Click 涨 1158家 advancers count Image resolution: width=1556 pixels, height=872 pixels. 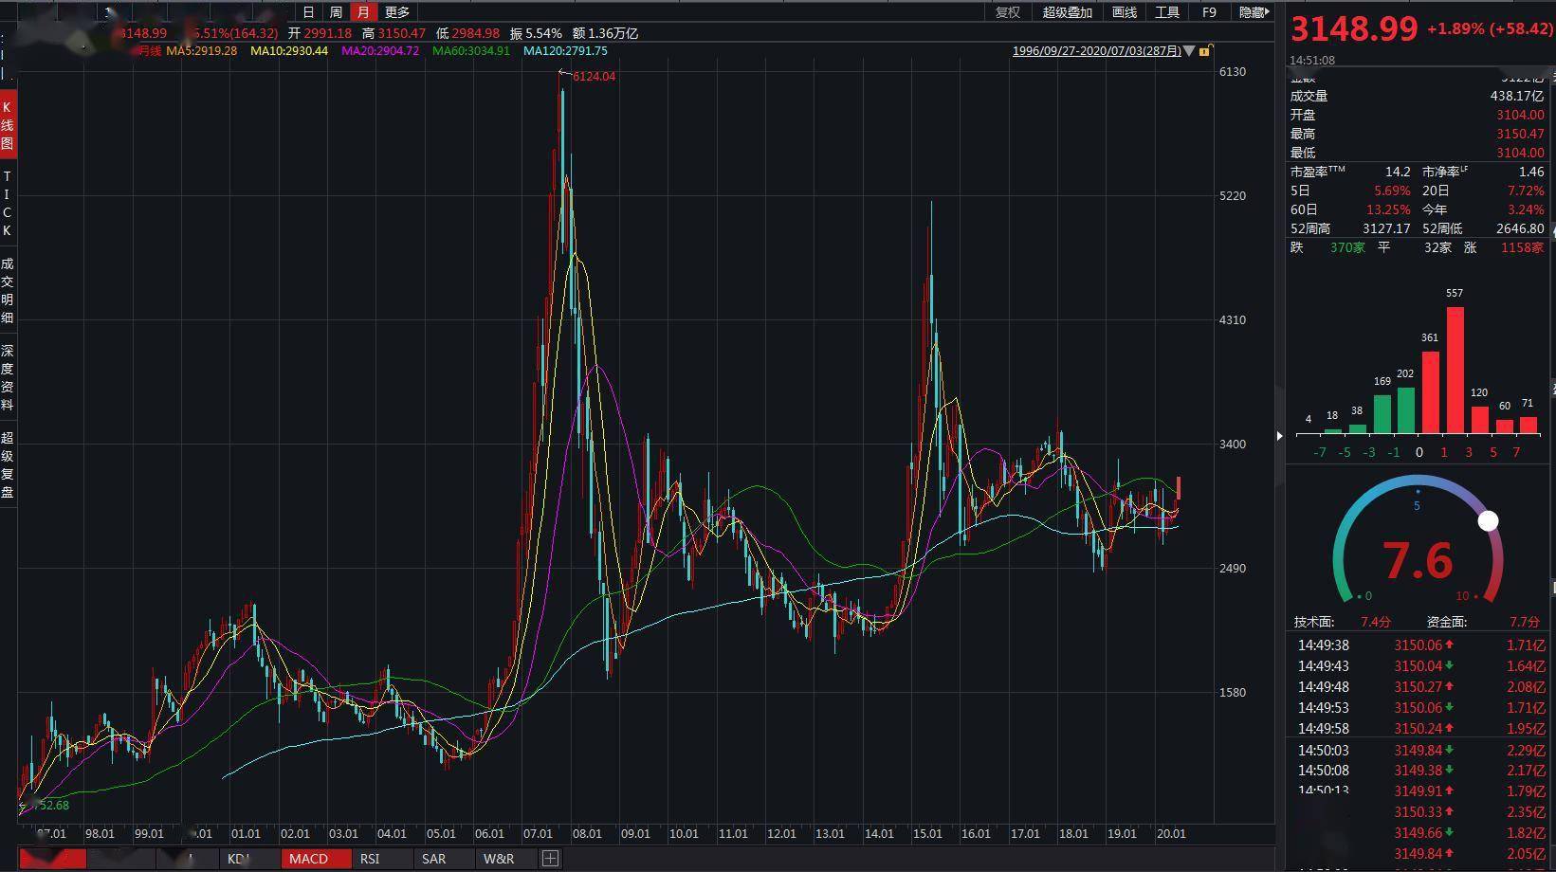point(1522,247)
